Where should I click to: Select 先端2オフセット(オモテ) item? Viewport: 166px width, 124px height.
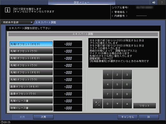(x=31, y=58)
